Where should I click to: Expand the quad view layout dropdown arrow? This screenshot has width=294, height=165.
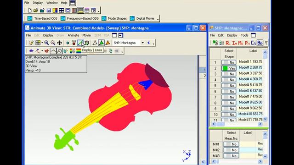tap(42, 43)
